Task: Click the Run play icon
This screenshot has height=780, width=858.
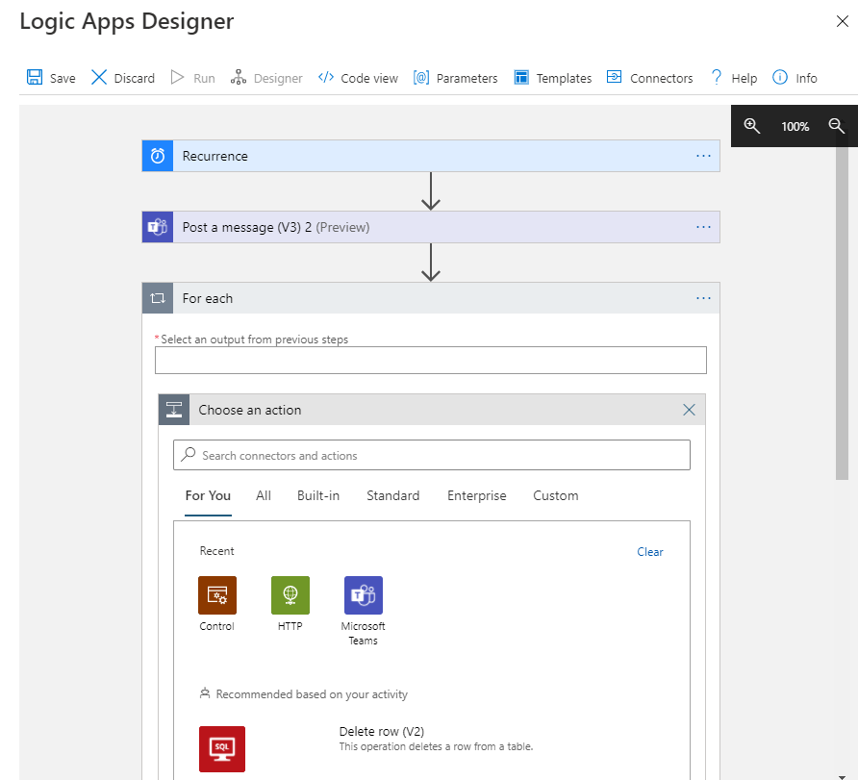Action: coord(177,77)
